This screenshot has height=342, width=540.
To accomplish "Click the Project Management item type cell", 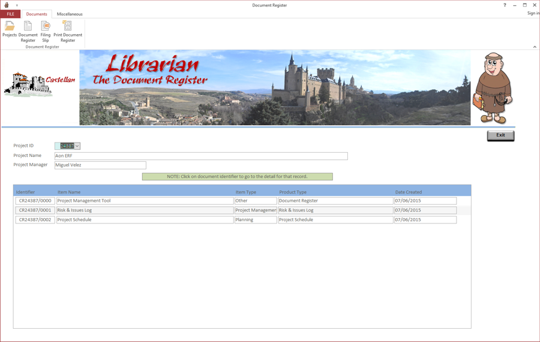I will click(256, 210).
